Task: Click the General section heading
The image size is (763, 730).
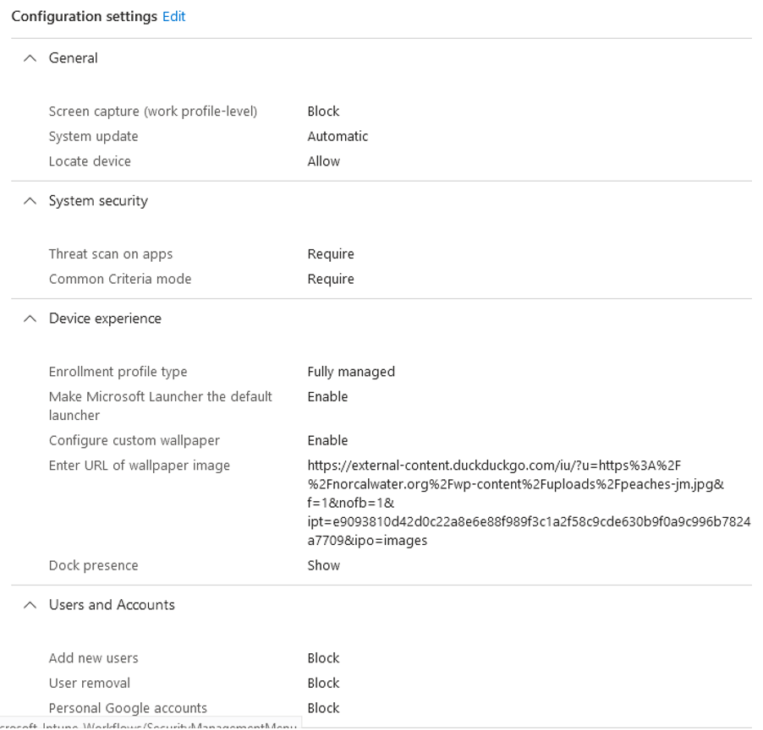Action: [74, 58]
